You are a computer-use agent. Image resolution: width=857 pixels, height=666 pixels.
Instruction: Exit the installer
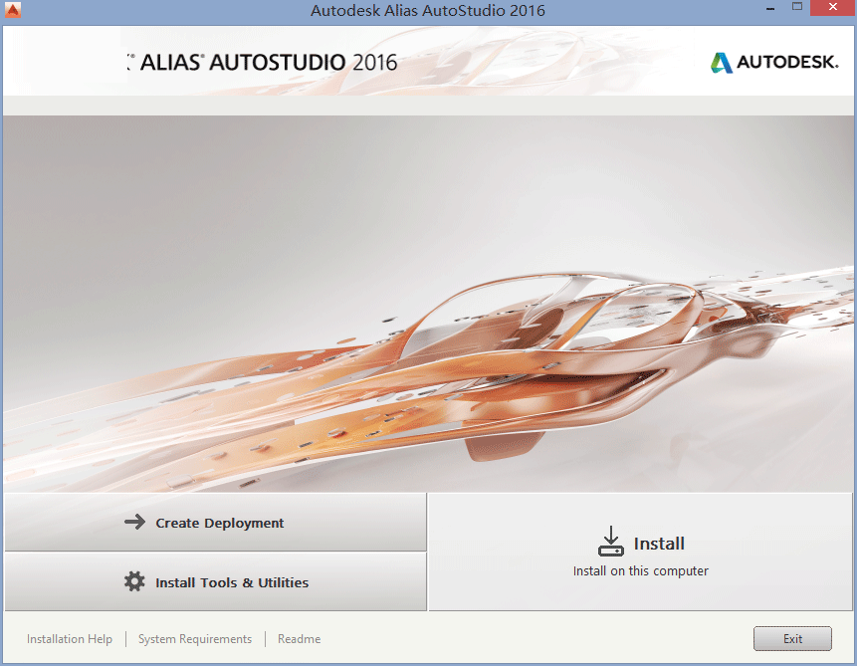[792, 639]
